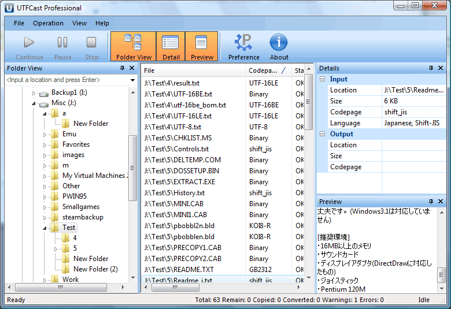Collapse the Test folder
This screenshot has height=309, width=451.
pos(45,228)
